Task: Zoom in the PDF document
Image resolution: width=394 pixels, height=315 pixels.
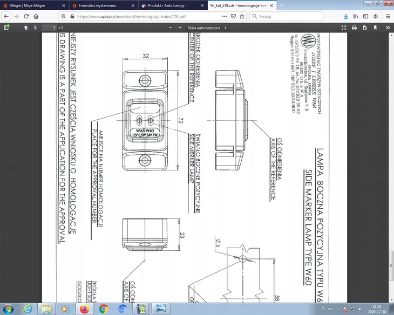Action: click(x=180, y=28)
